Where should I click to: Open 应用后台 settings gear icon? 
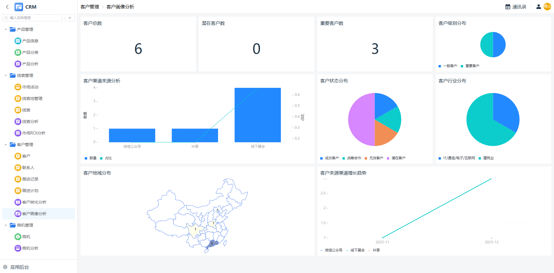[x=5, y=267]
